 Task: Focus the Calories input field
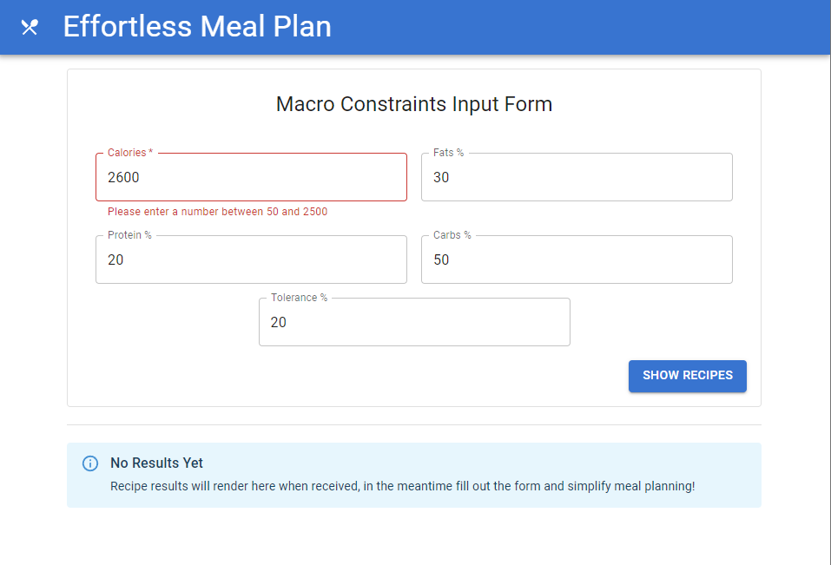pyautogui.click(x=251, y=178)
